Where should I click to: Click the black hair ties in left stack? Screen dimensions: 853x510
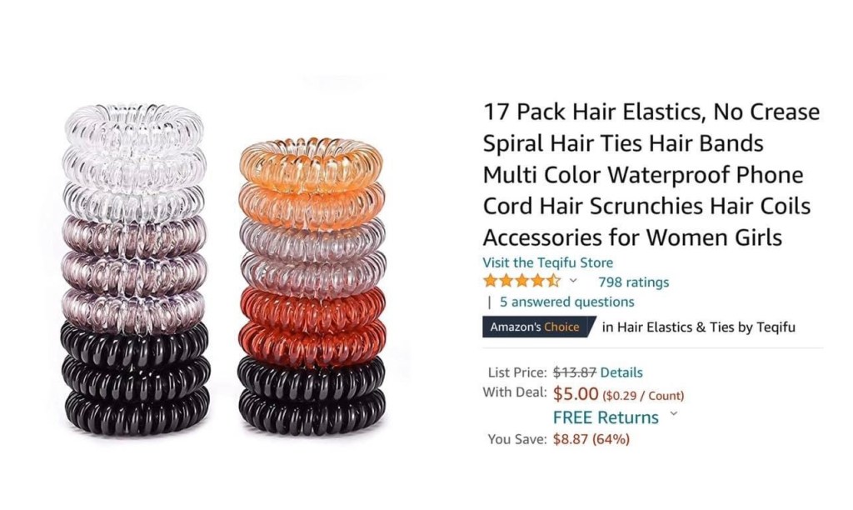(x=136, y=379)
